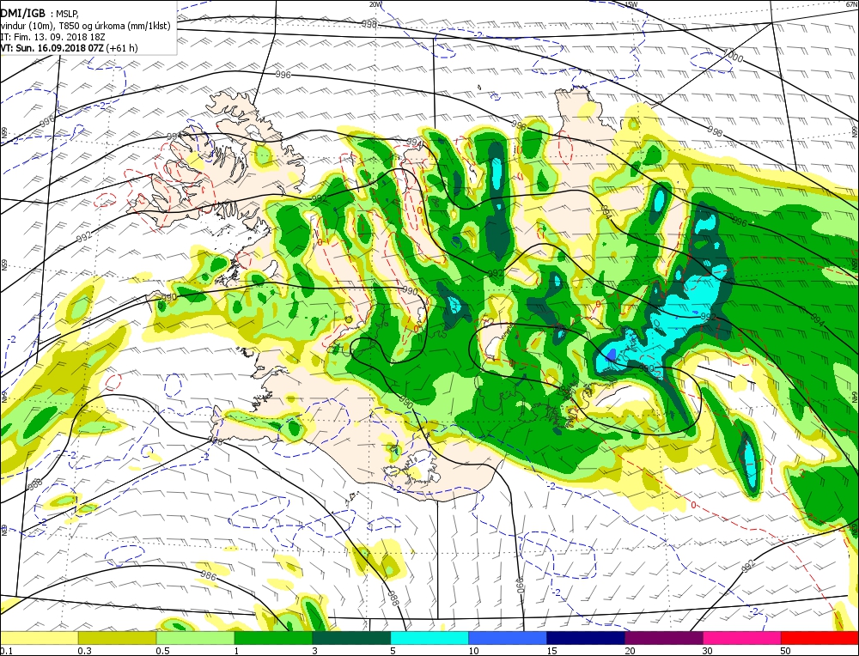
Task: Click the 'DMI/IGB' title text
Action: point(22,14)
